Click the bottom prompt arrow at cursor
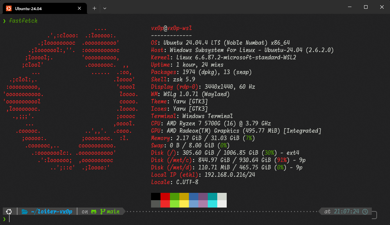The width and height of the screenshot is (390, 225). point(5,219)
